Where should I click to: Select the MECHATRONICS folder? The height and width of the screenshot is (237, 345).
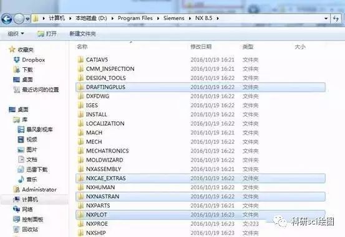[107, 151]
